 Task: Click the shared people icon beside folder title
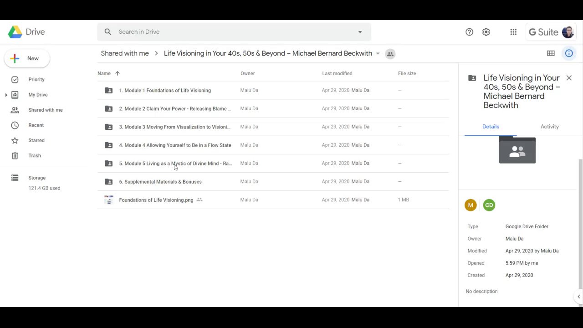click(390, 54)
